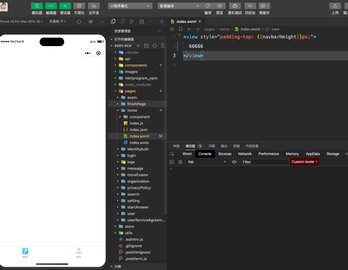Screen dimensions: 348x270
Task: Close the index.wxml editor tab
Action: (x=200, y=21)
